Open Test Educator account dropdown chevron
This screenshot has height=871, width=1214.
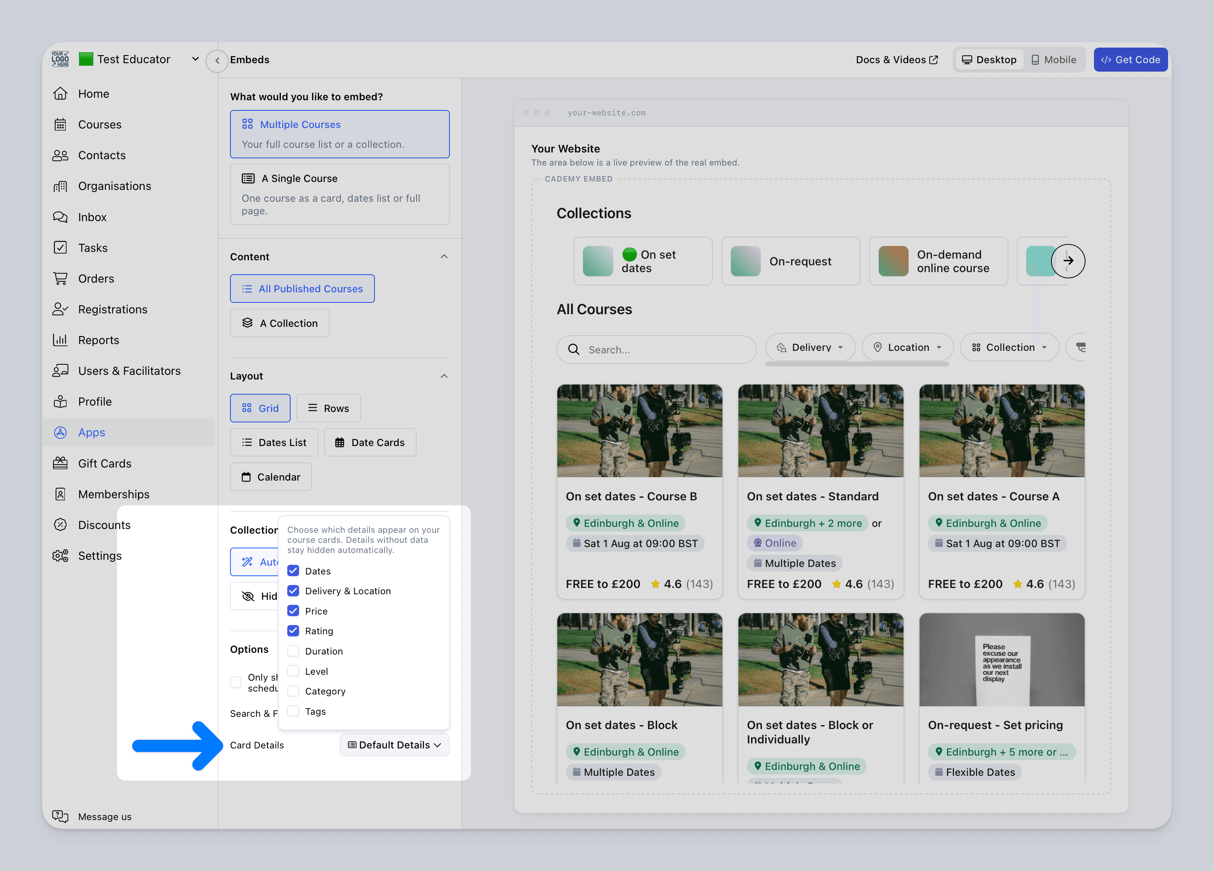(195, 59)
